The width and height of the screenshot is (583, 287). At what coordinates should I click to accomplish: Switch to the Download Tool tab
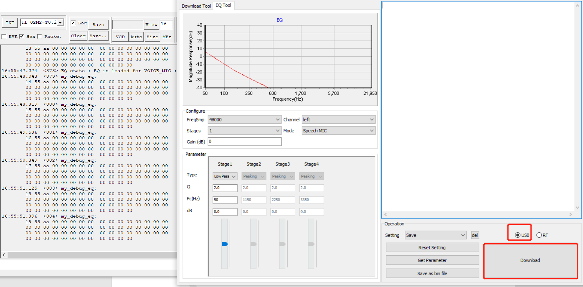[196, 6]
